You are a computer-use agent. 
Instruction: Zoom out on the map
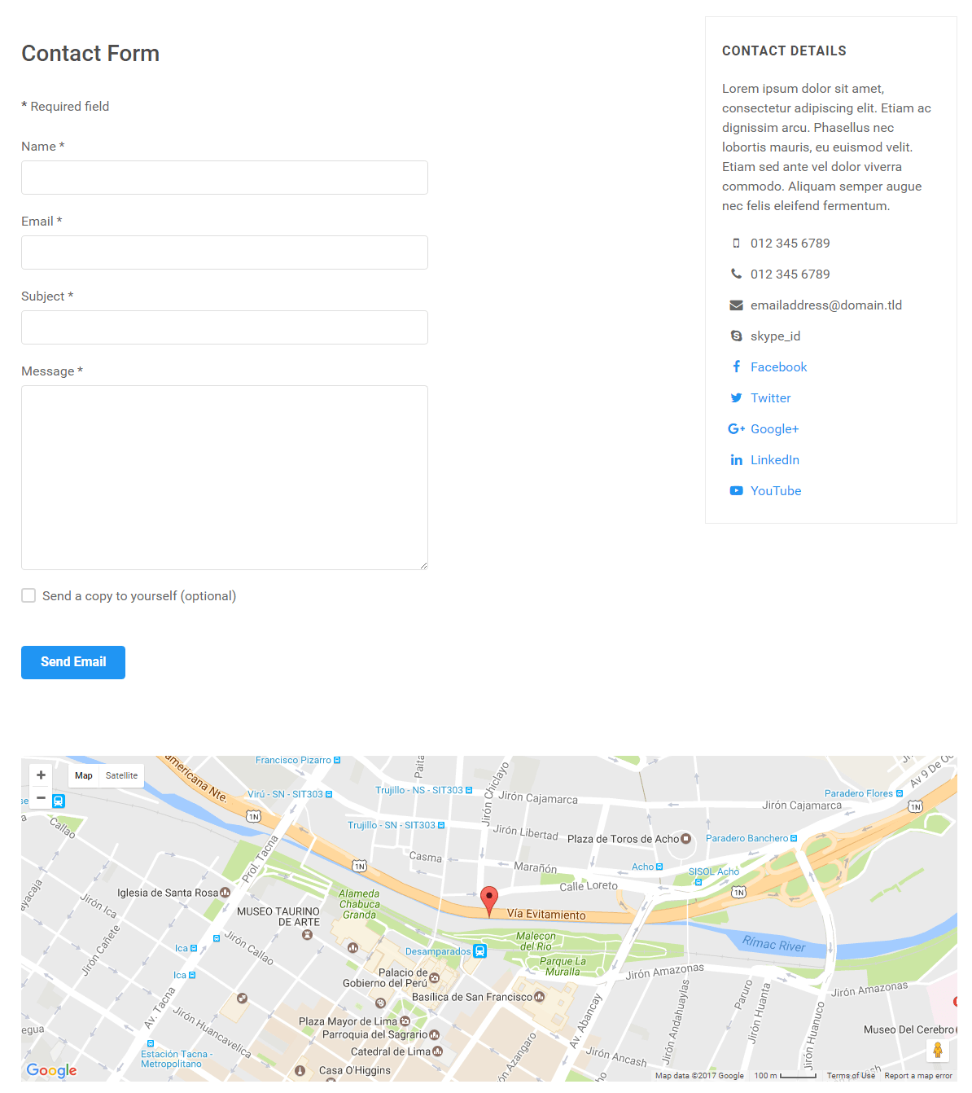click(41, 798)
